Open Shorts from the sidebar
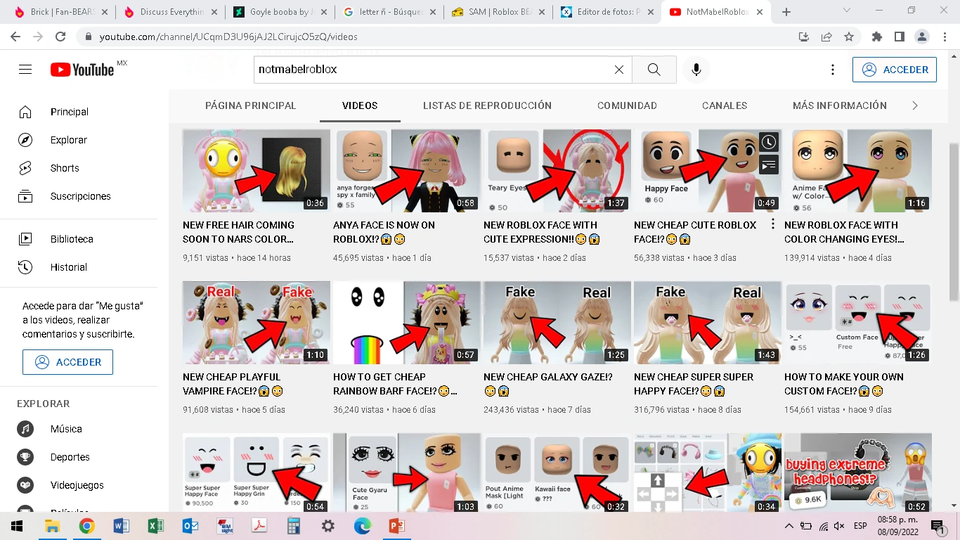Viewport: 960px width, 540px height. [64, 168]
